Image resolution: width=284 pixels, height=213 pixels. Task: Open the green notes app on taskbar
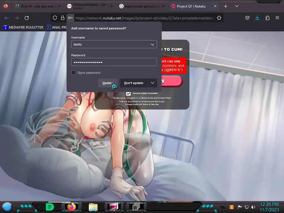pyautogui.click(x=50, y=207)
